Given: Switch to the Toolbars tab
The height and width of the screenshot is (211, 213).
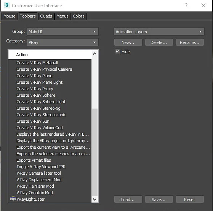Looking at the screenshot, I should click(28, 16).
